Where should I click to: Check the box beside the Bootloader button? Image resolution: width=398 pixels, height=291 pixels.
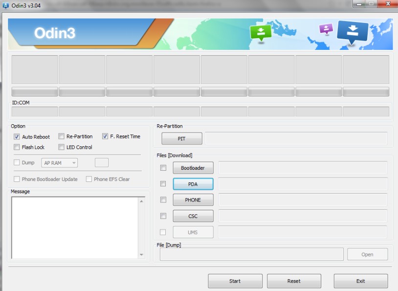(x=163, y=168)
